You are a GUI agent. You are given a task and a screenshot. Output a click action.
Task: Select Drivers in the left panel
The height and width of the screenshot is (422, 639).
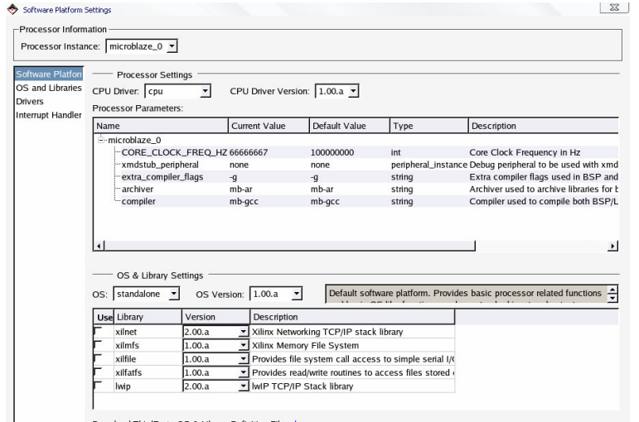click(30, 101)
